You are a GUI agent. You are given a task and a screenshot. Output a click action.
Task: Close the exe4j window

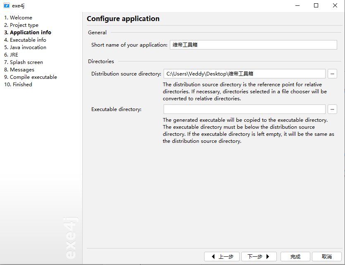[335, 5]
